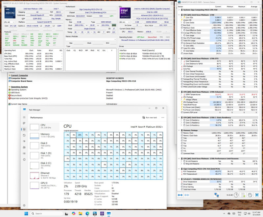Open Details page in Task Manager sidebar
This screenshot has width=263, height=217.
pyautogui.click(x=24, y=153)
